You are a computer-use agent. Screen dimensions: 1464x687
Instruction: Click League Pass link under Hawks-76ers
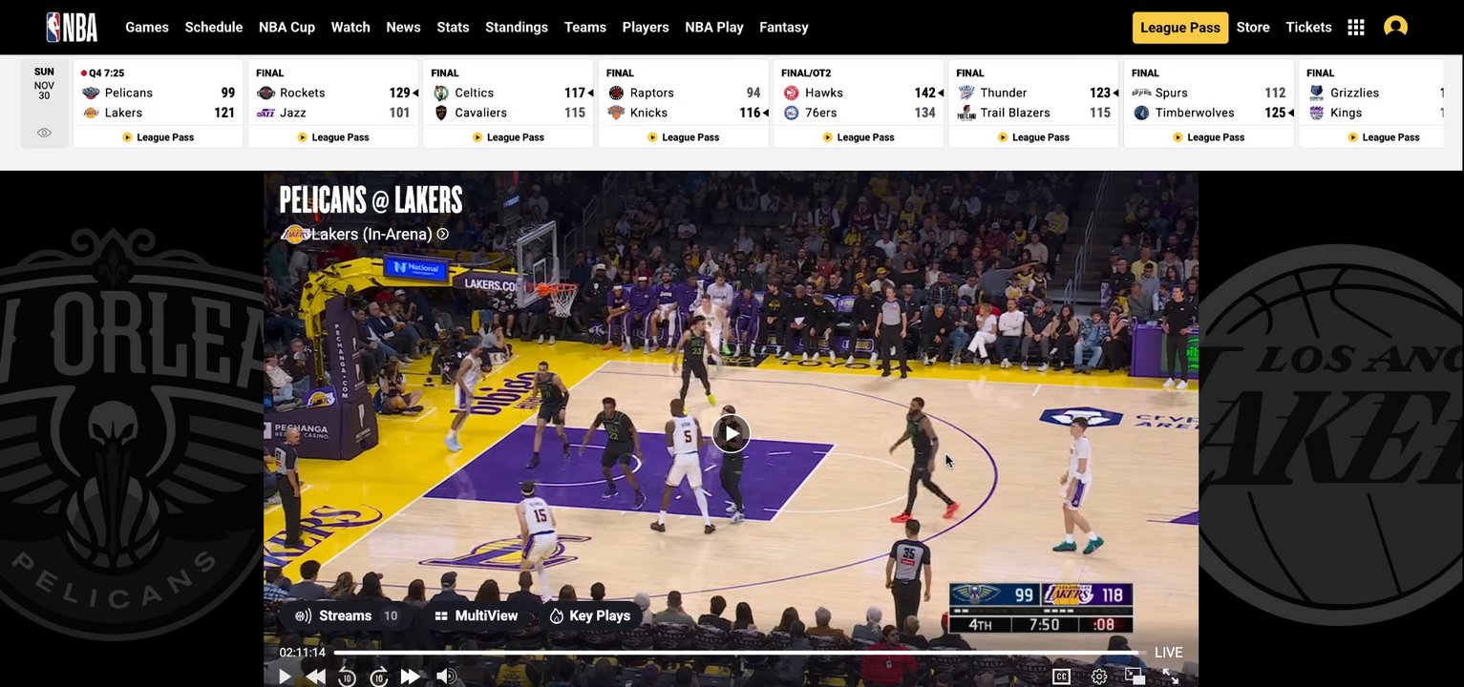[x=859, y=137]
